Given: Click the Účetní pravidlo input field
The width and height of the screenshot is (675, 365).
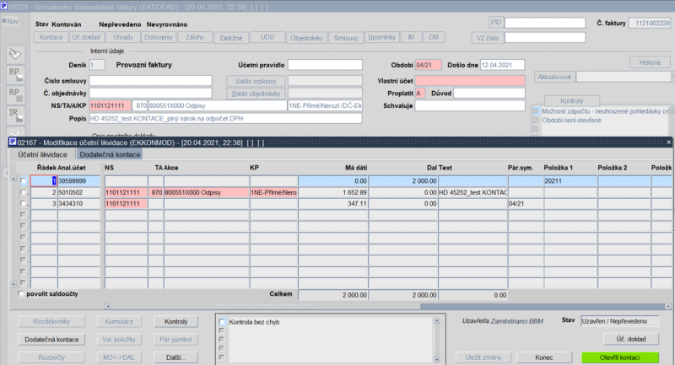Looking at the screenshot, I should coord(325,65).
